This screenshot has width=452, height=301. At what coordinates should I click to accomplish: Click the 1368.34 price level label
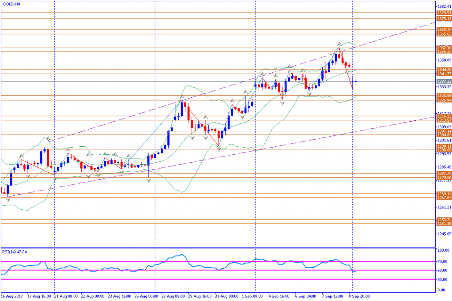444,30
